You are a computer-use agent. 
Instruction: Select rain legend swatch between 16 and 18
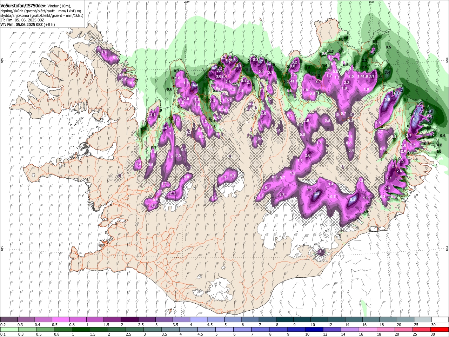click(x=368, y=329)
